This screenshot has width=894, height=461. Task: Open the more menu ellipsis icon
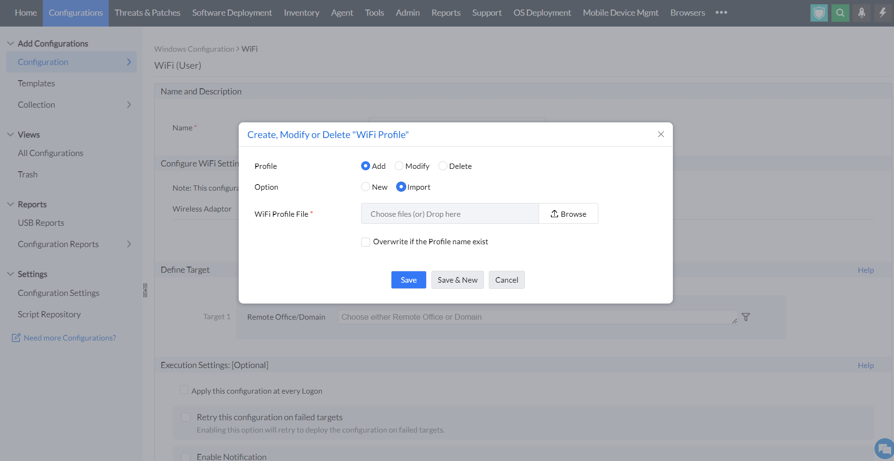[x=721, y=13]
